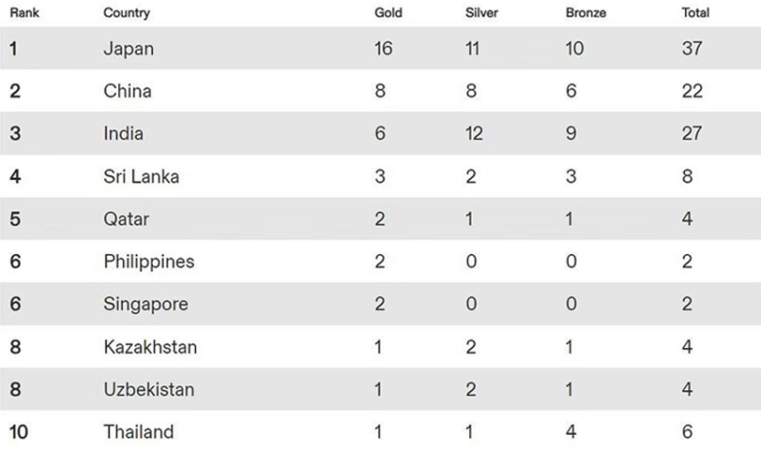
Task: Click Japan's total medal count 37
Action: 692,49
